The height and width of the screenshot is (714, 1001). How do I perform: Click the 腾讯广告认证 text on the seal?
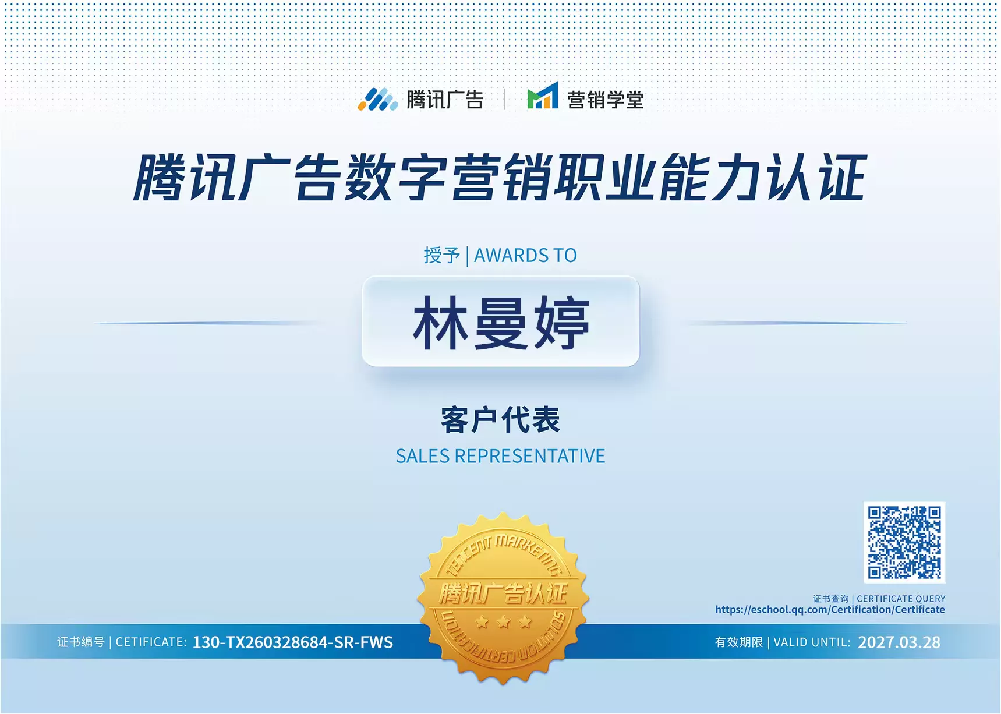coord(503,593)
